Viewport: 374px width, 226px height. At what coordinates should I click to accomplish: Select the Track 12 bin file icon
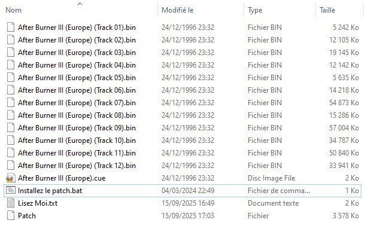[x=11, y=165]
